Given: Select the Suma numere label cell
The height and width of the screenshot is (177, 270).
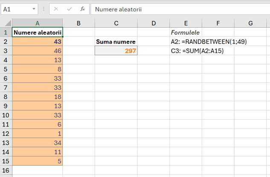Looking at the screenshot, I should click(116, 41).
